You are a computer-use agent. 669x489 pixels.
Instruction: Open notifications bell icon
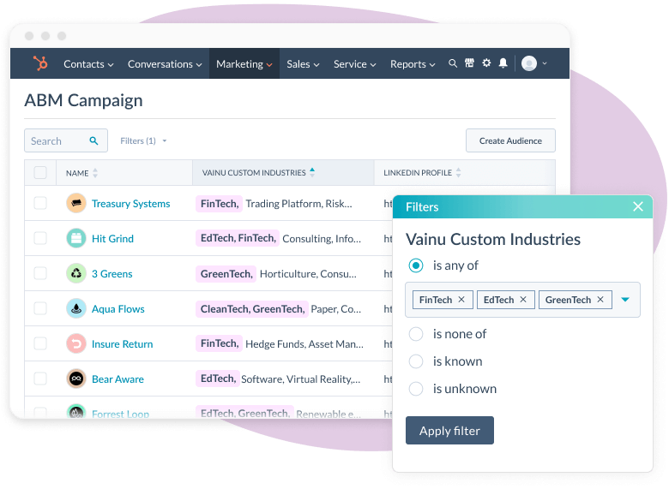[503, 63]
